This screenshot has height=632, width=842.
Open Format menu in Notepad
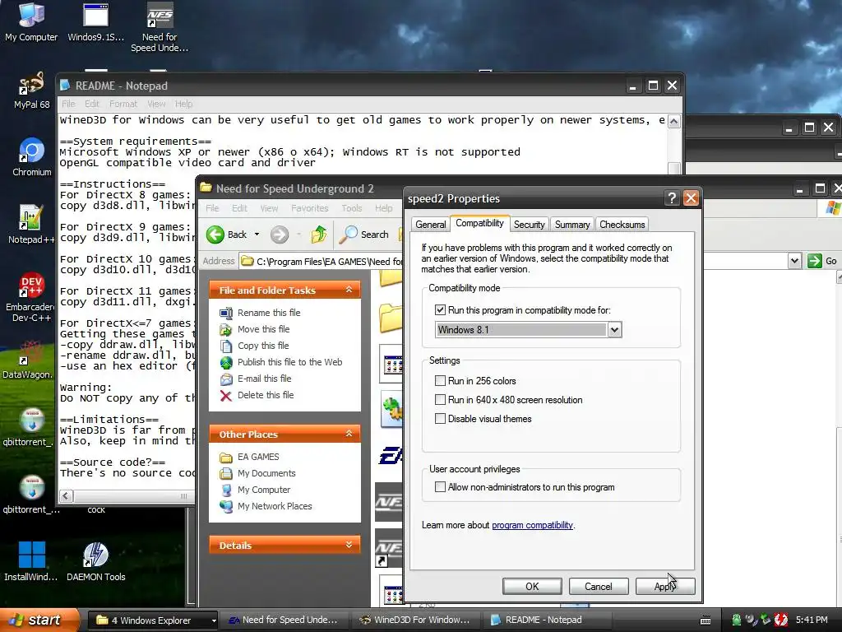[123, 104]
